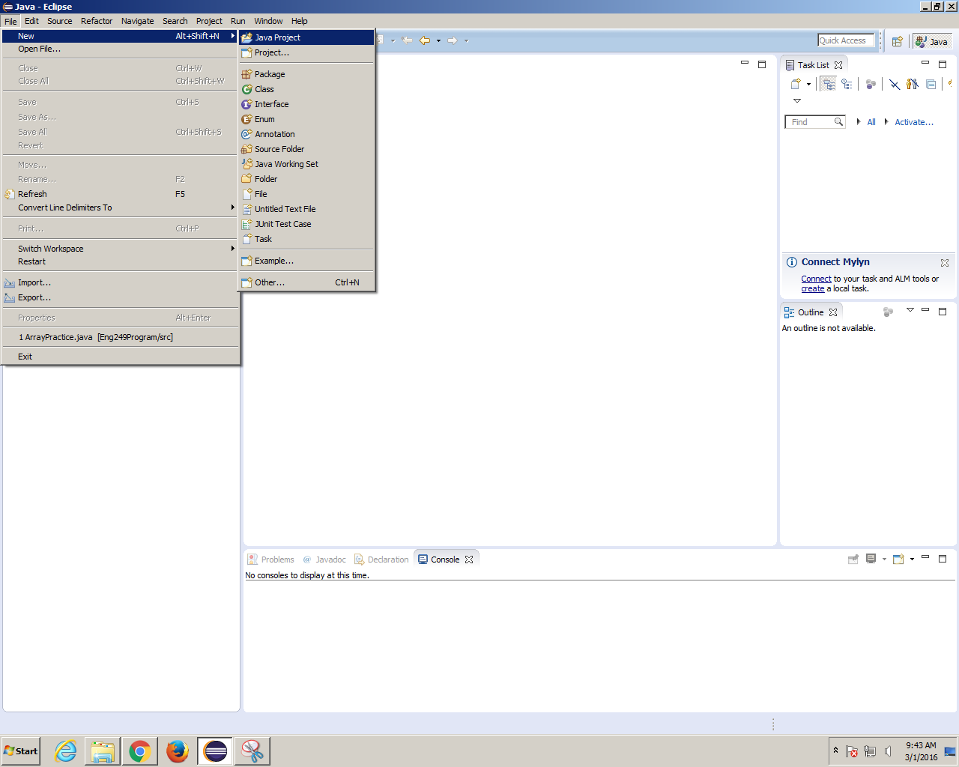
Task: Create a new Package
Action: [268, 73]
